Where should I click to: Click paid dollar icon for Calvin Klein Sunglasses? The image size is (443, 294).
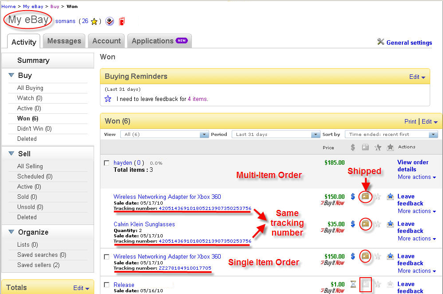(353, 224)
